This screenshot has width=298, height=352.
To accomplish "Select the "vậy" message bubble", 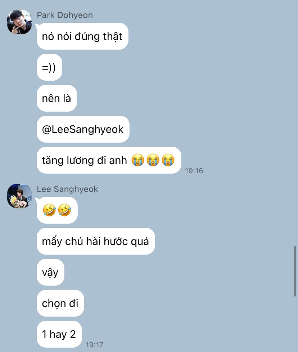I will pos(50,272).
